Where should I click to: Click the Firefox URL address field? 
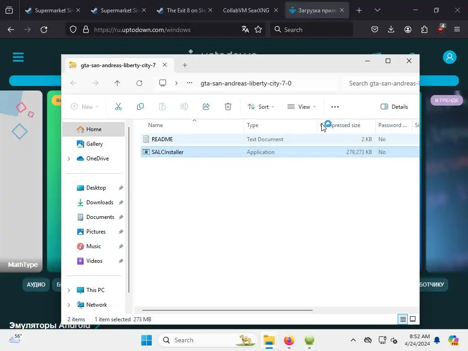point(165,30)
